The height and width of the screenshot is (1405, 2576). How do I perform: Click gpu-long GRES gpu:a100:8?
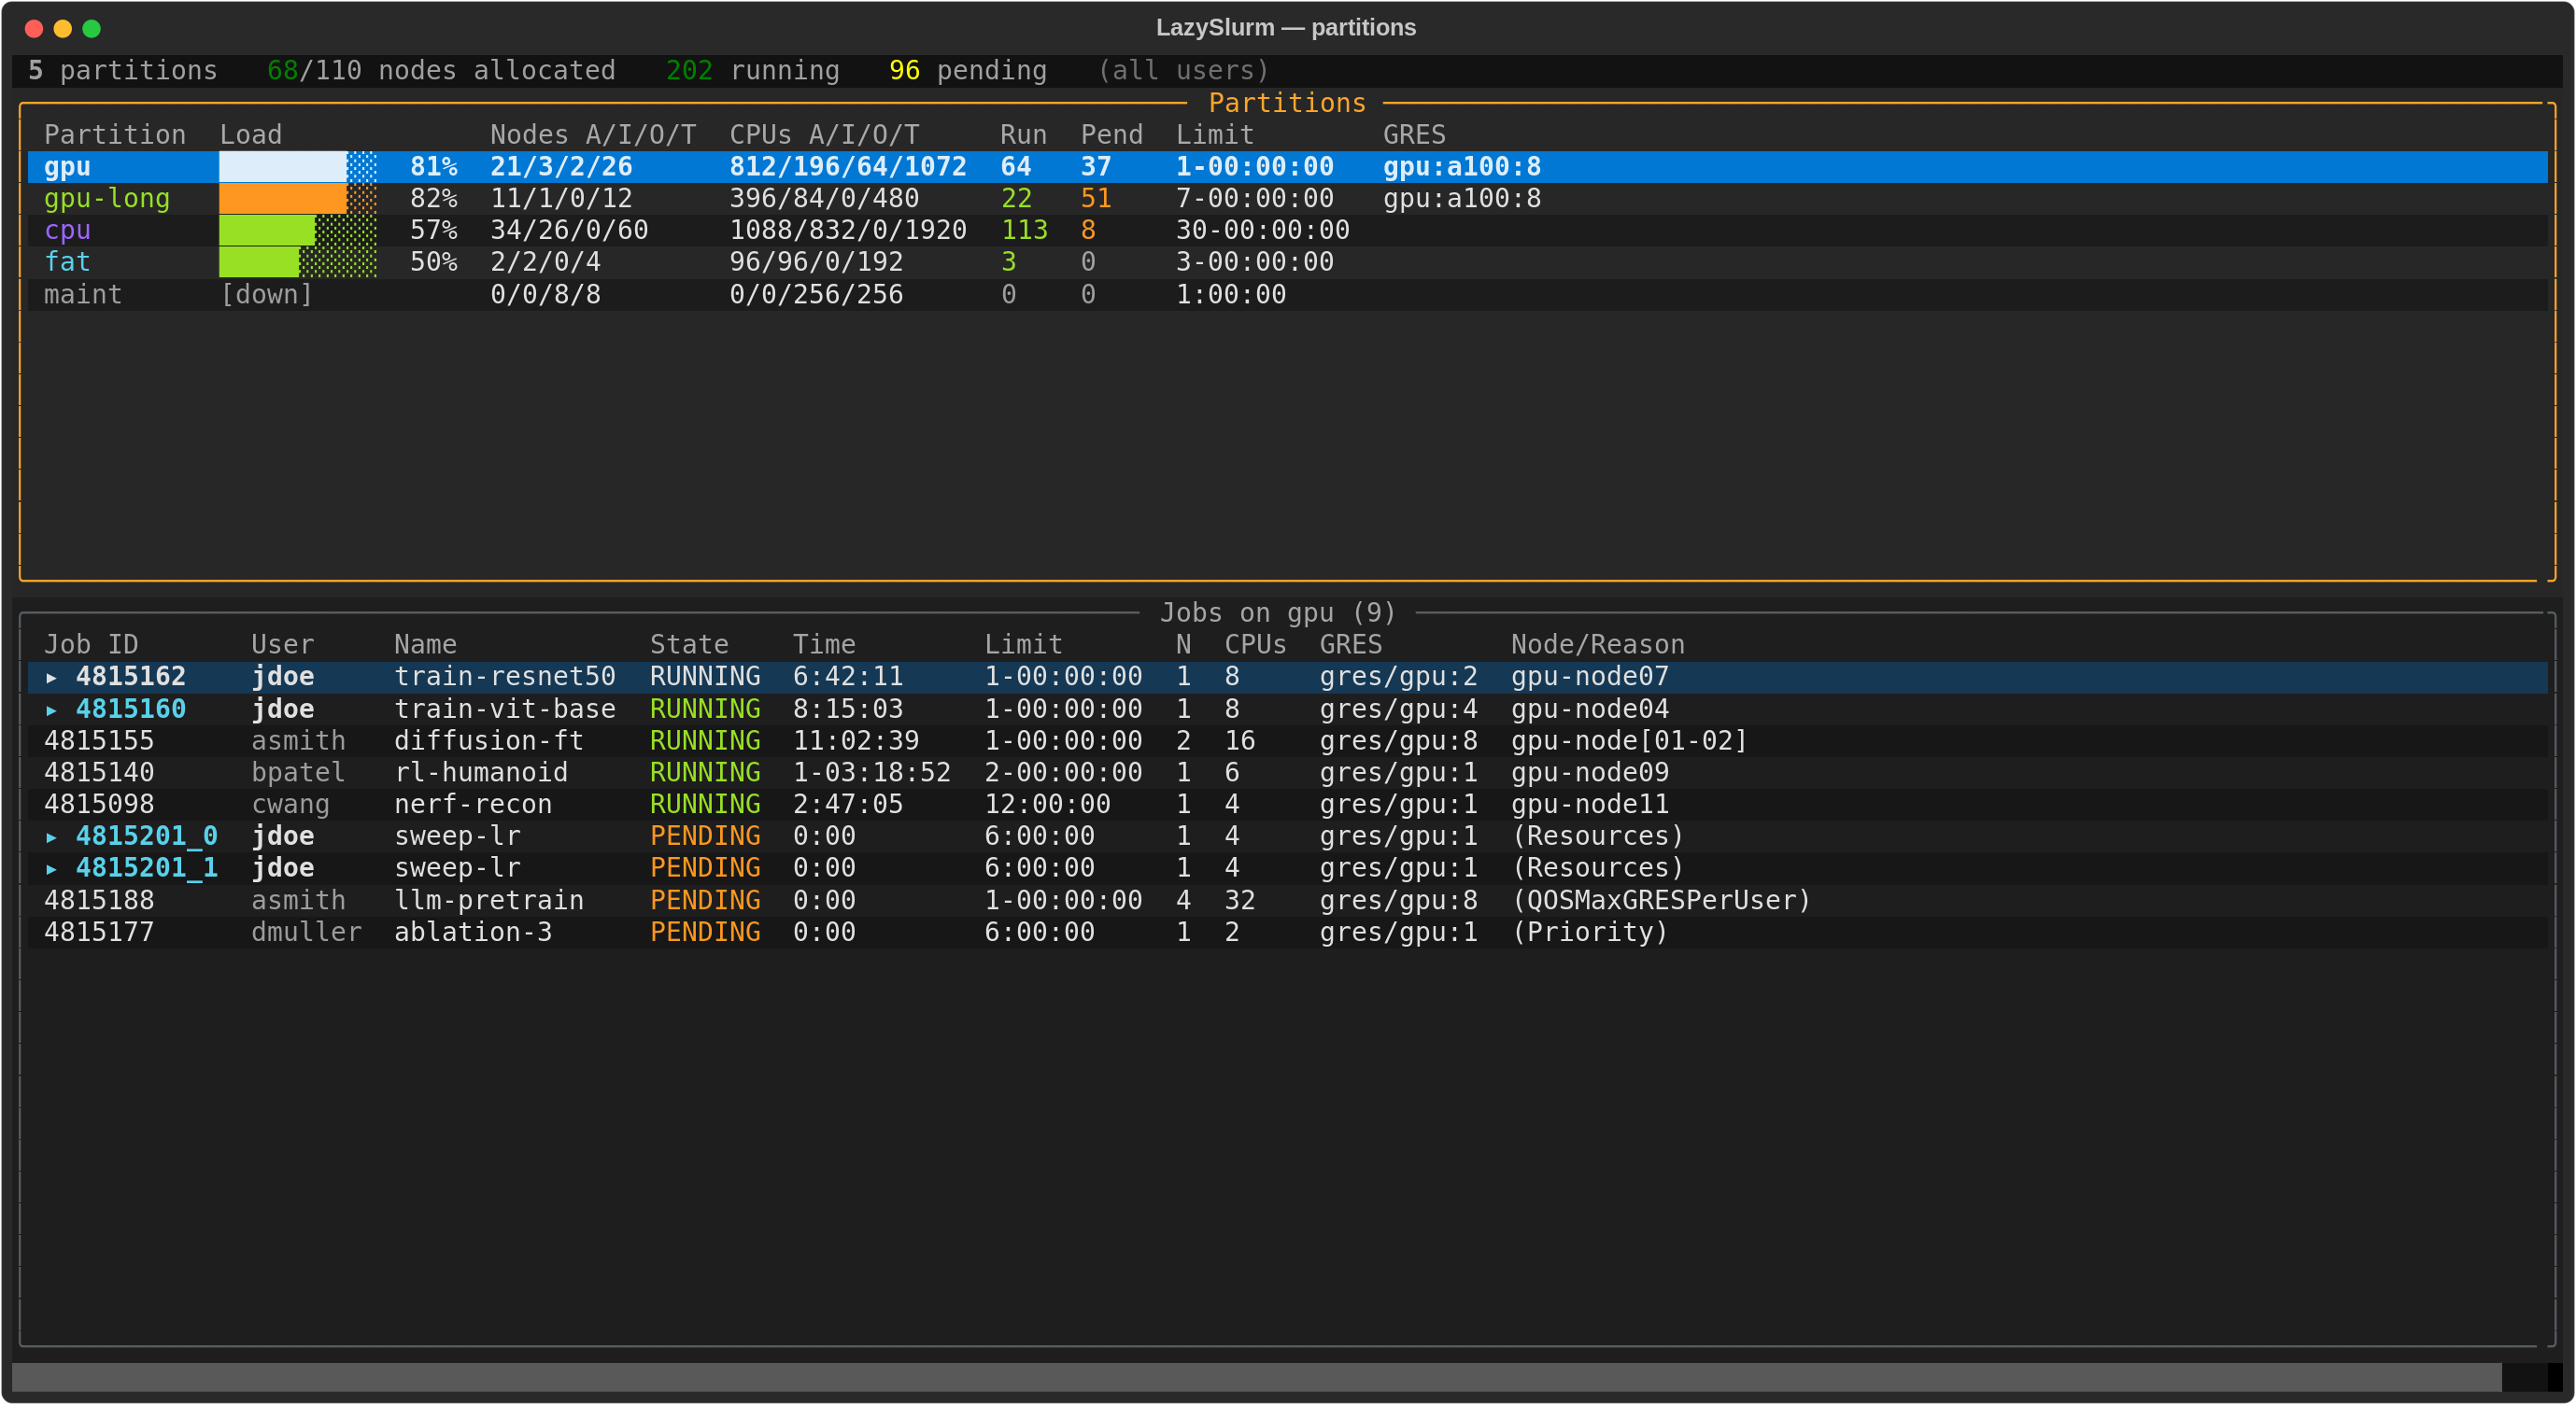pyautogui.click(x=1462, y=199)
